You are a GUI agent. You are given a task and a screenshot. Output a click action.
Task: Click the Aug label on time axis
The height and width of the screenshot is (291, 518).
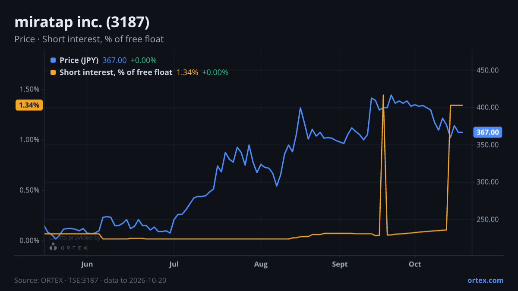[261, 264]
